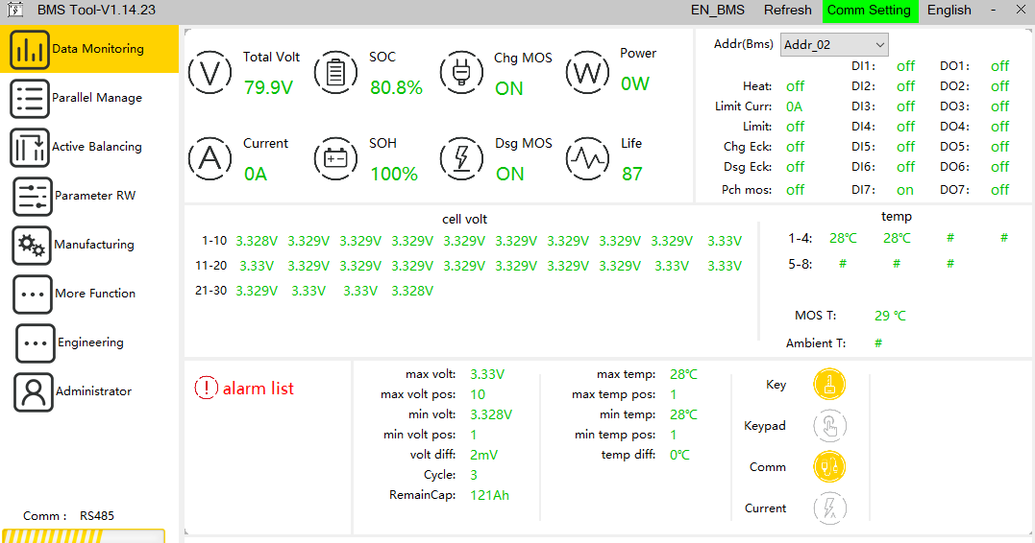Click the min volt value 3.328V
The width and height of the screenshot is (1035, 543).
coord(491,414)
